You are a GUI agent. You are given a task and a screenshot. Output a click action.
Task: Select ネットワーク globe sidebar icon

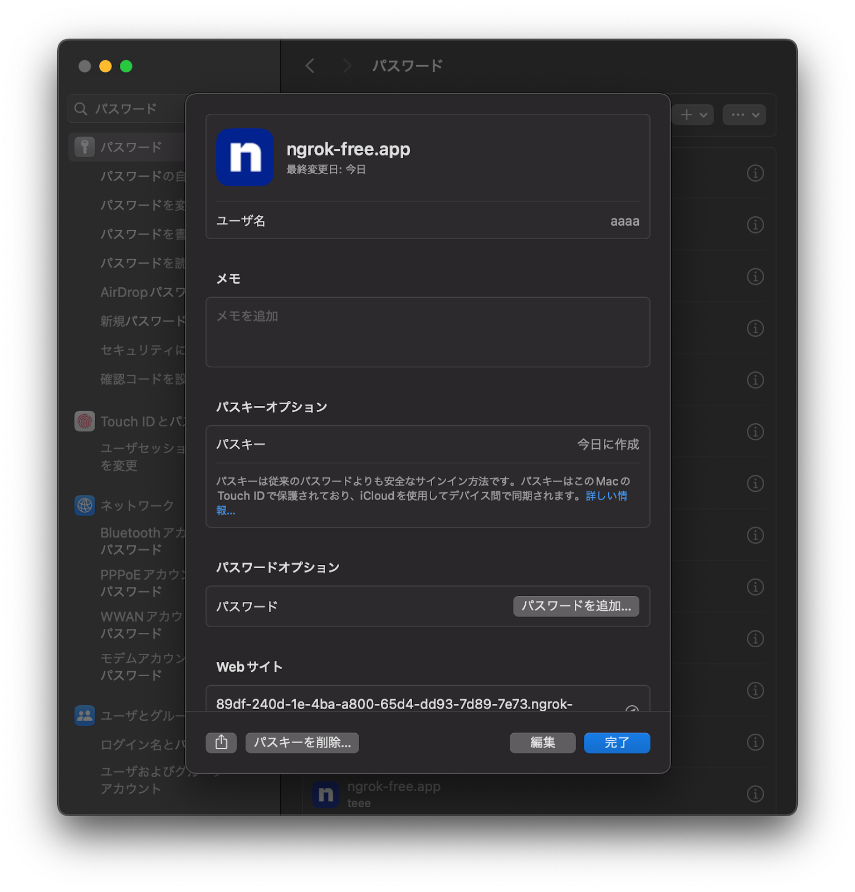coord(85,506)
